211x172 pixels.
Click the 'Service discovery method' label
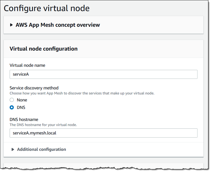[x=34, y=88]
